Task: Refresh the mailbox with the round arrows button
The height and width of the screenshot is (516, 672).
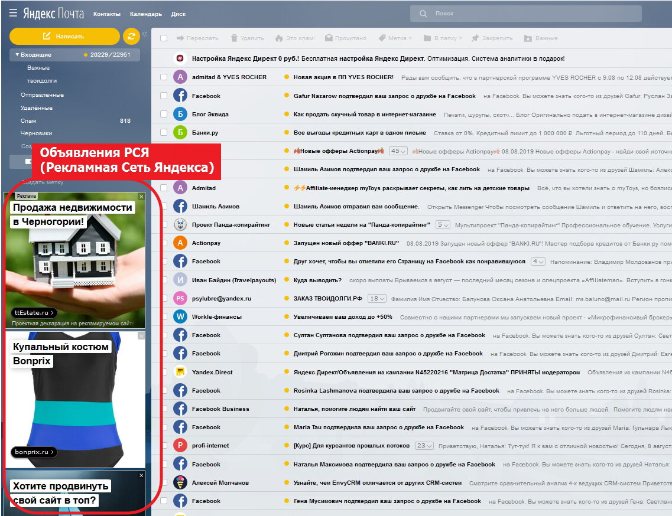Action: pos(132,37)
